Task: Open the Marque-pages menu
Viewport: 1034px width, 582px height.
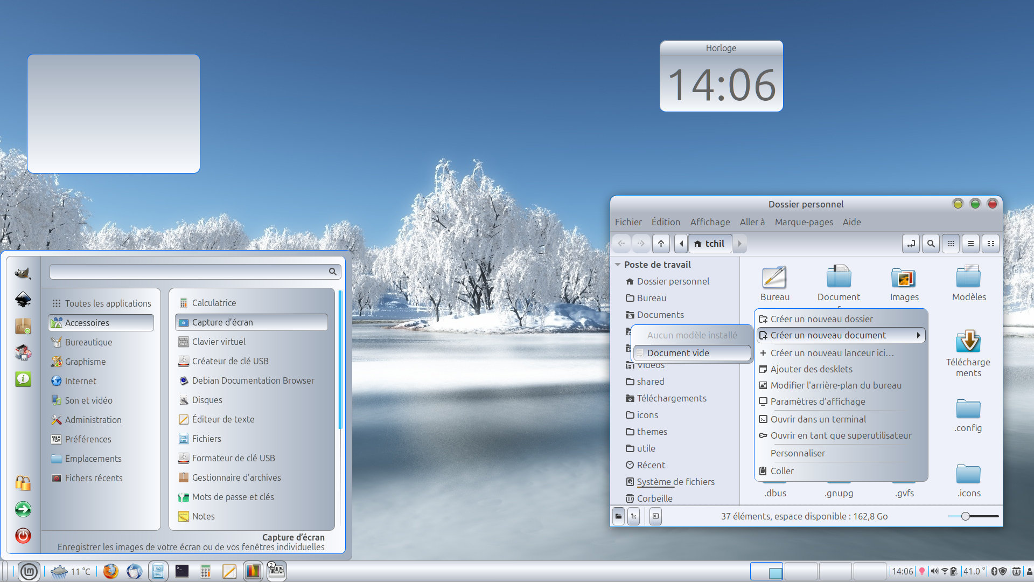Action: 804,222
